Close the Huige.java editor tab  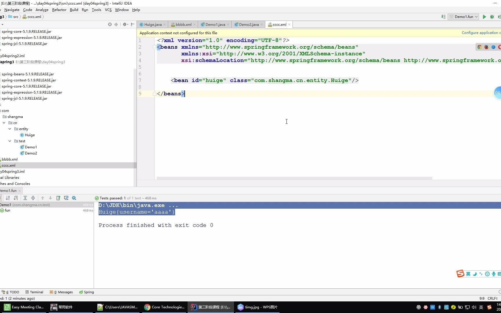165,25
